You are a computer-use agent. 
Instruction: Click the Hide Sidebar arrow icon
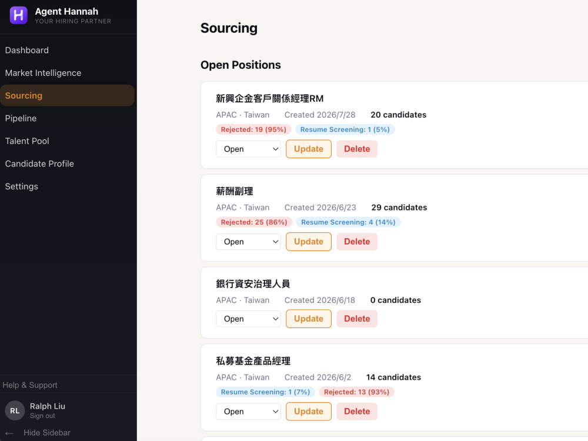[x=9, y=433]
